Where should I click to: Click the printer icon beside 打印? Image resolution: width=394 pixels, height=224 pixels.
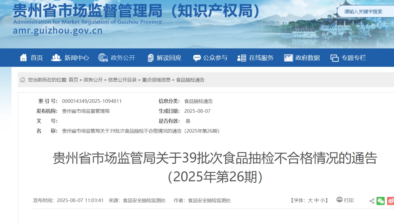339,200
